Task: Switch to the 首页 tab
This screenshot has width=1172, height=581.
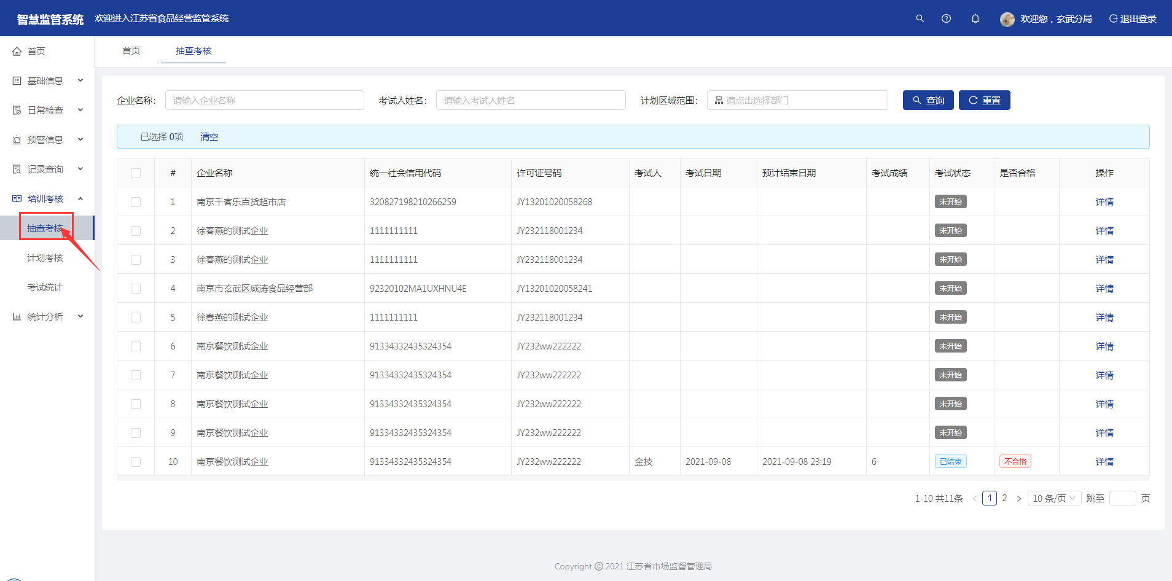Action: point(131,51)
